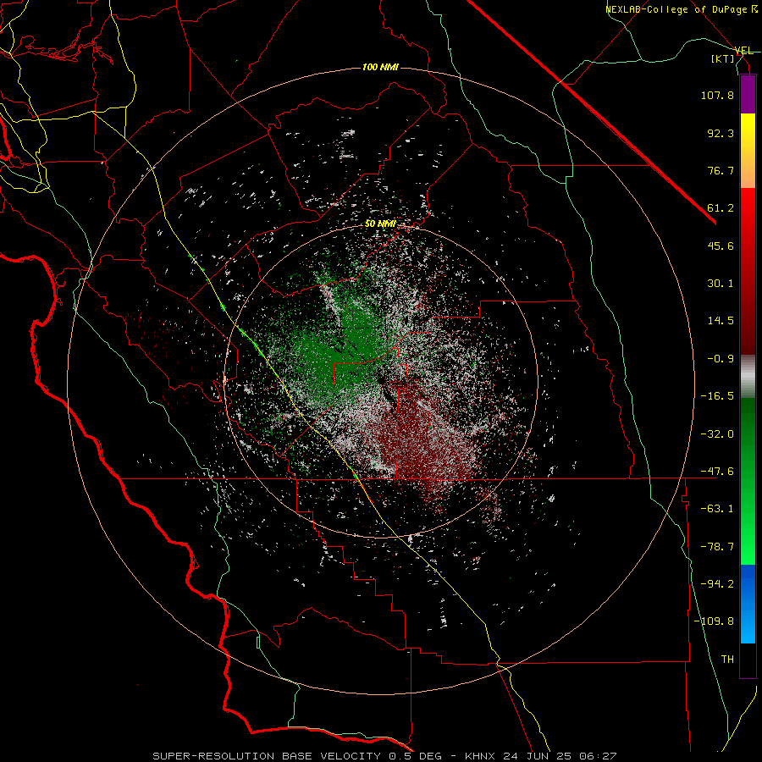Image resolution: width=762 pixels, height=762 pixels.
Task: Click the gray near-zero segment of the color bar
Action: pyautogui.click(x=748, y=376)
